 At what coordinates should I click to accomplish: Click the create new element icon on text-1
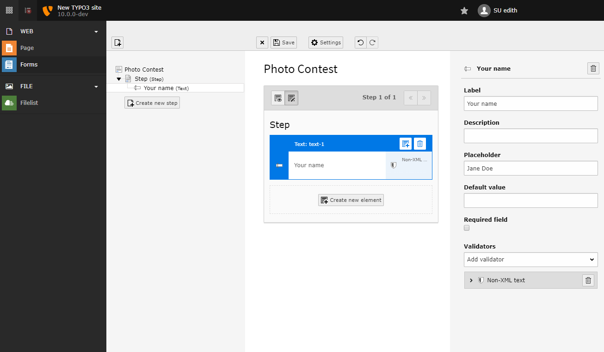[x=406, y=143]
